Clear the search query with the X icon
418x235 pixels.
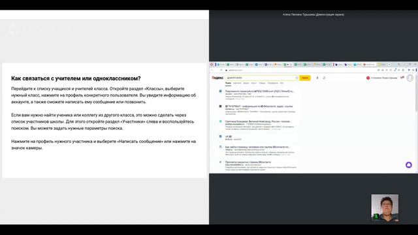297,78
